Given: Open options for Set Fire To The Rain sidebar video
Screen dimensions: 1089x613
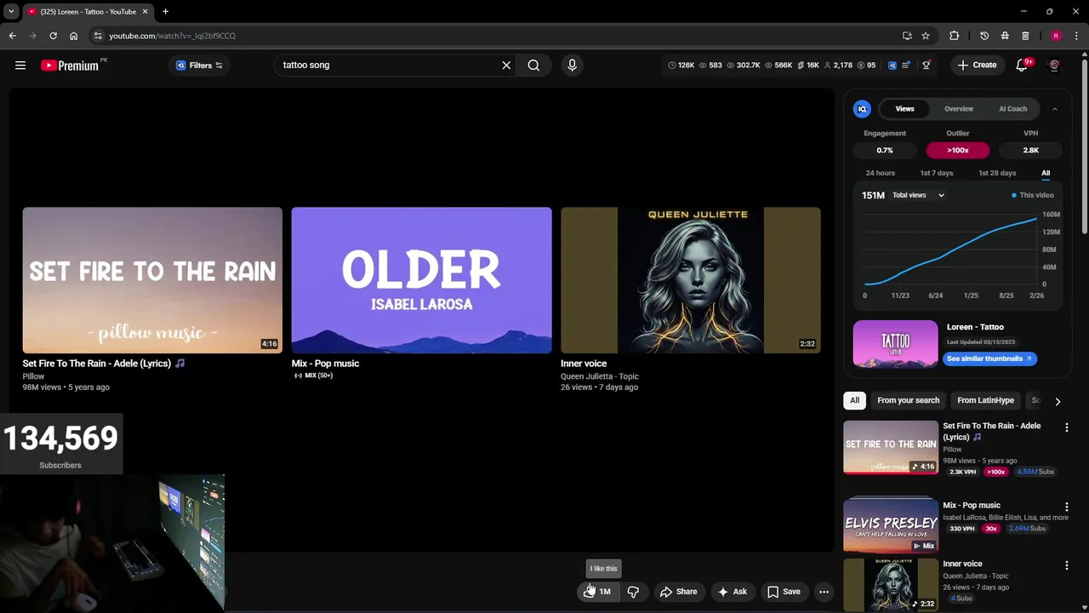Looking at the screenshot, I should pyautogui.click(x=1066, y=427).
